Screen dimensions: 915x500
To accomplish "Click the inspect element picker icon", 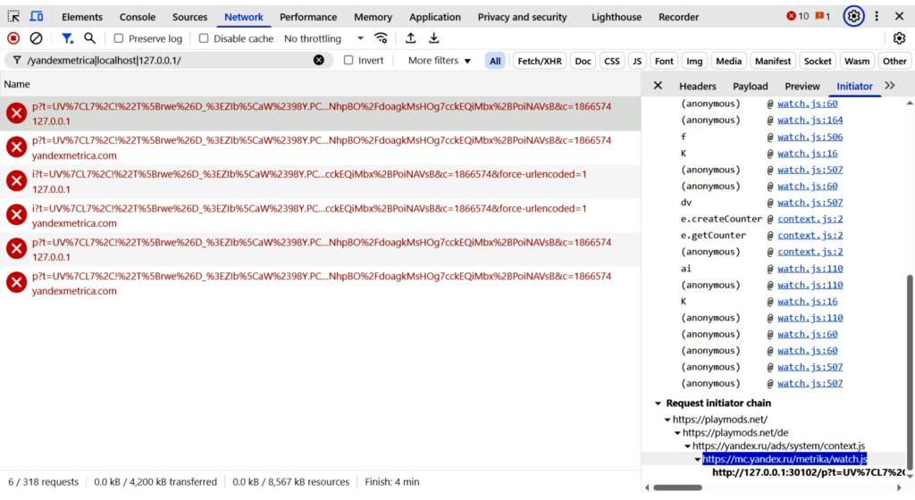I will (x=13, y=16).
